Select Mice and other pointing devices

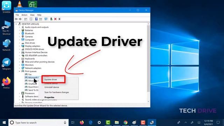tap(40, 62)
